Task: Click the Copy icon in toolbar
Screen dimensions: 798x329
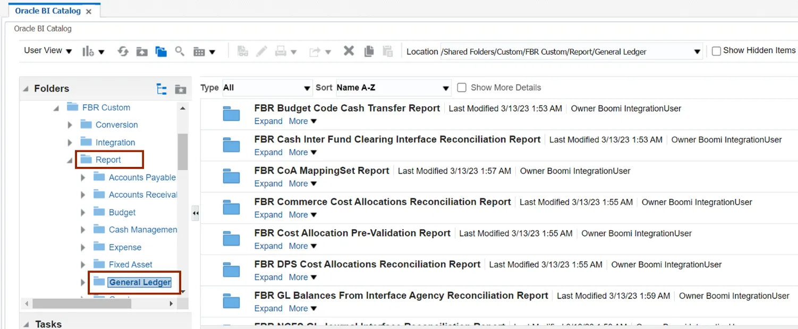Action: (x=369, y=51)
